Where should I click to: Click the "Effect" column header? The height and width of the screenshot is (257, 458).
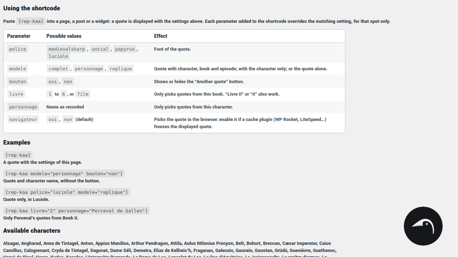(x=161, y=36)
